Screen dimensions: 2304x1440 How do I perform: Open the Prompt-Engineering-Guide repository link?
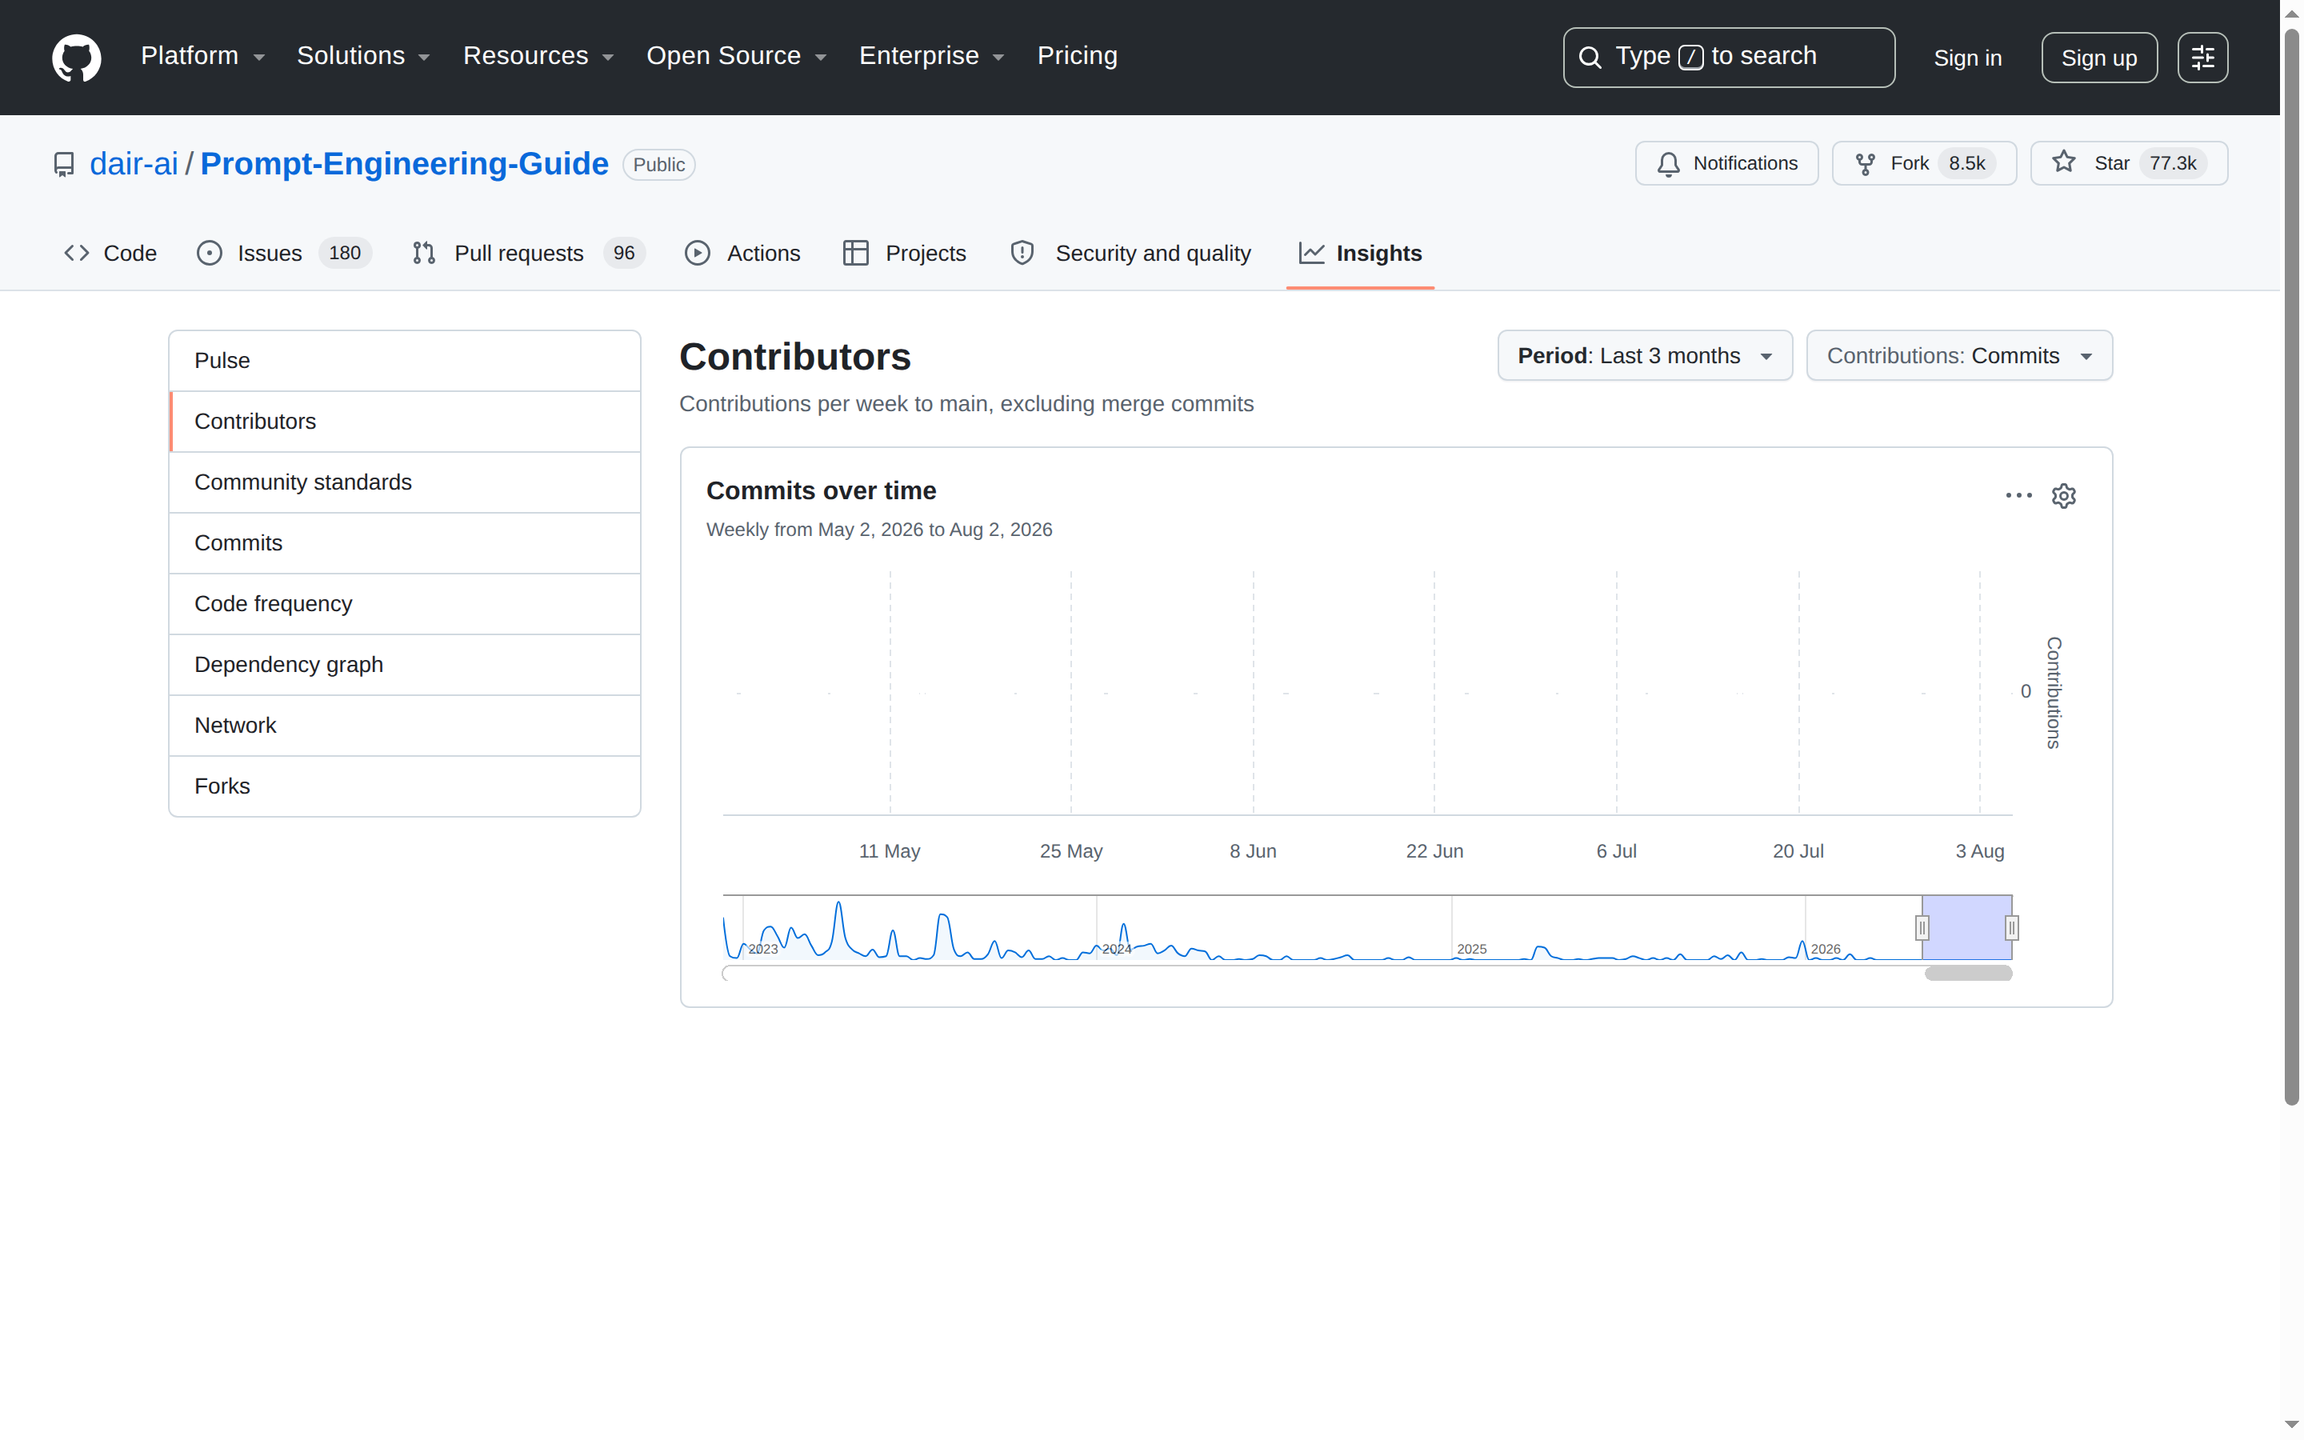point(405,164)
